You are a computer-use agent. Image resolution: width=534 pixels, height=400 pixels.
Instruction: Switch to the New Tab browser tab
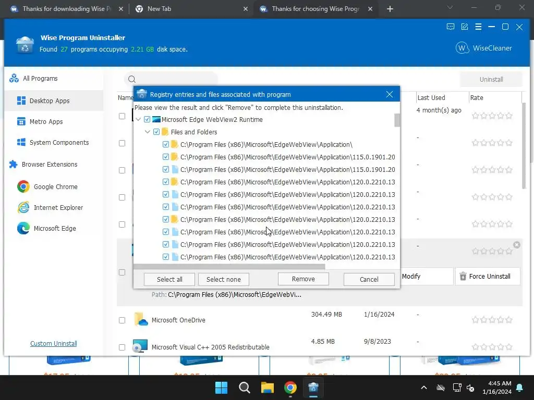click(191, 9)
